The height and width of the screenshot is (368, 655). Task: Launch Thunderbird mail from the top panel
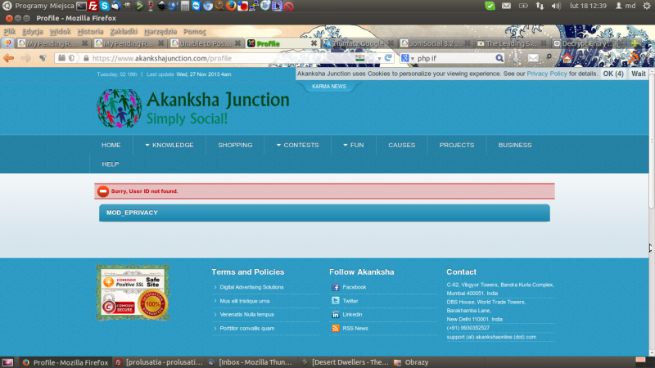[x=115, y=6]
